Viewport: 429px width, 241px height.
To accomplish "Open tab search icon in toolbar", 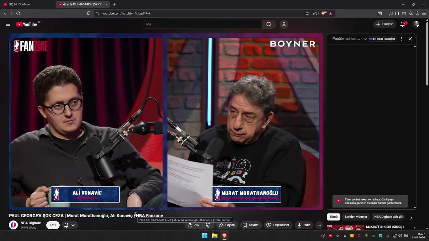I will (x=380, y=13).
